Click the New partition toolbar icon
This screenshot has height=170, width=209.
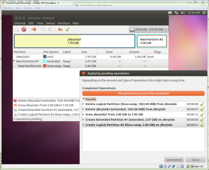click(17, 29)
